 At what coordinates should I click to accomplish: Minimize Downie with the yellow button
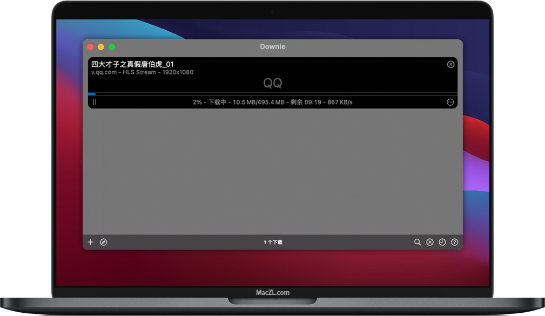point(101,47)
